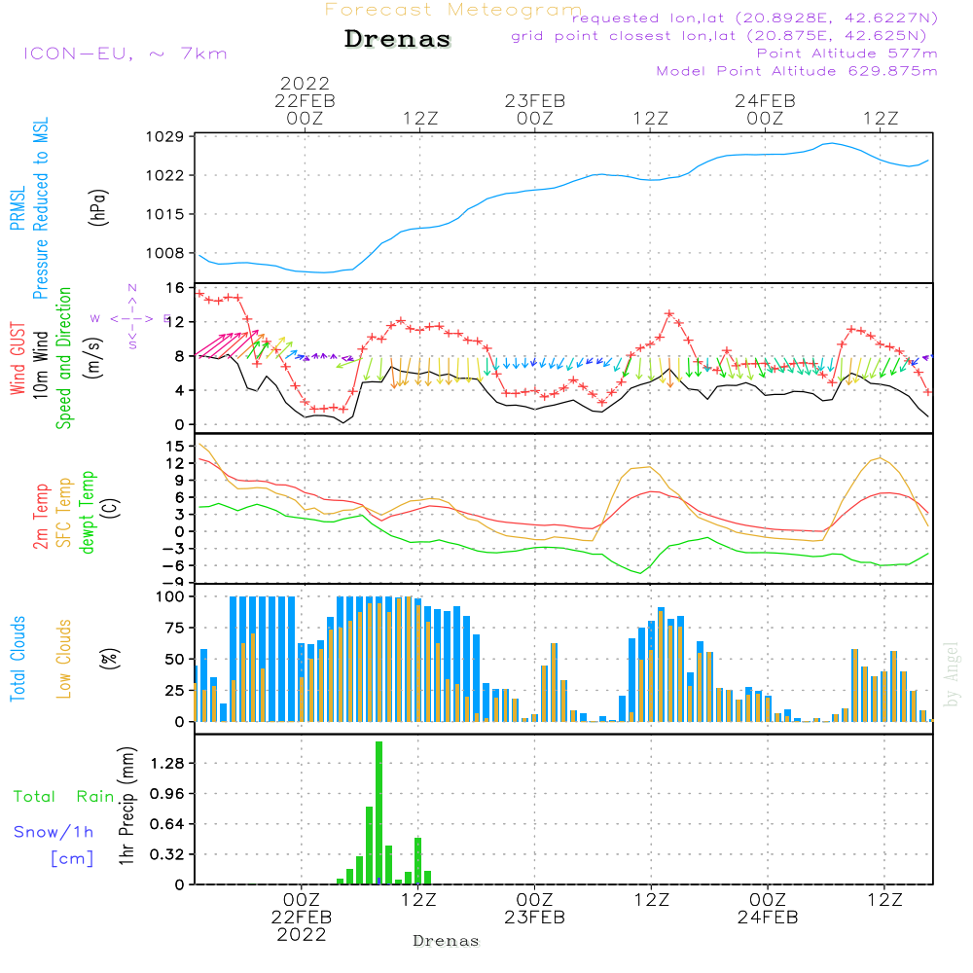
Task: Click the '1hr Precip (mm)' axis title
Action: [126, 806]
